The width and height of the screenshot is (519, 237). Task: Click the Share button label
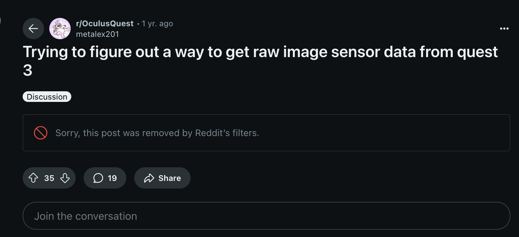tap(170, 178)
